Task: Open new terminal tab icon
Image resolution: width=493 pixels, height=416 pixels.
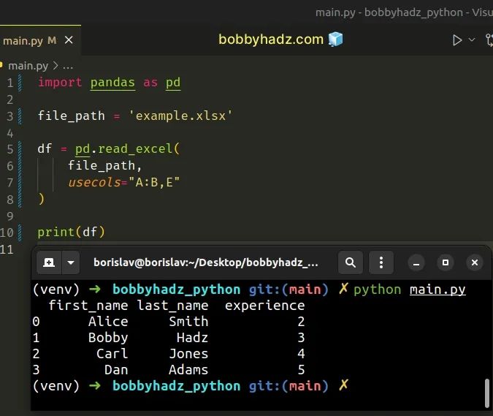Action: pyautogui.click(x=49, y=262)
